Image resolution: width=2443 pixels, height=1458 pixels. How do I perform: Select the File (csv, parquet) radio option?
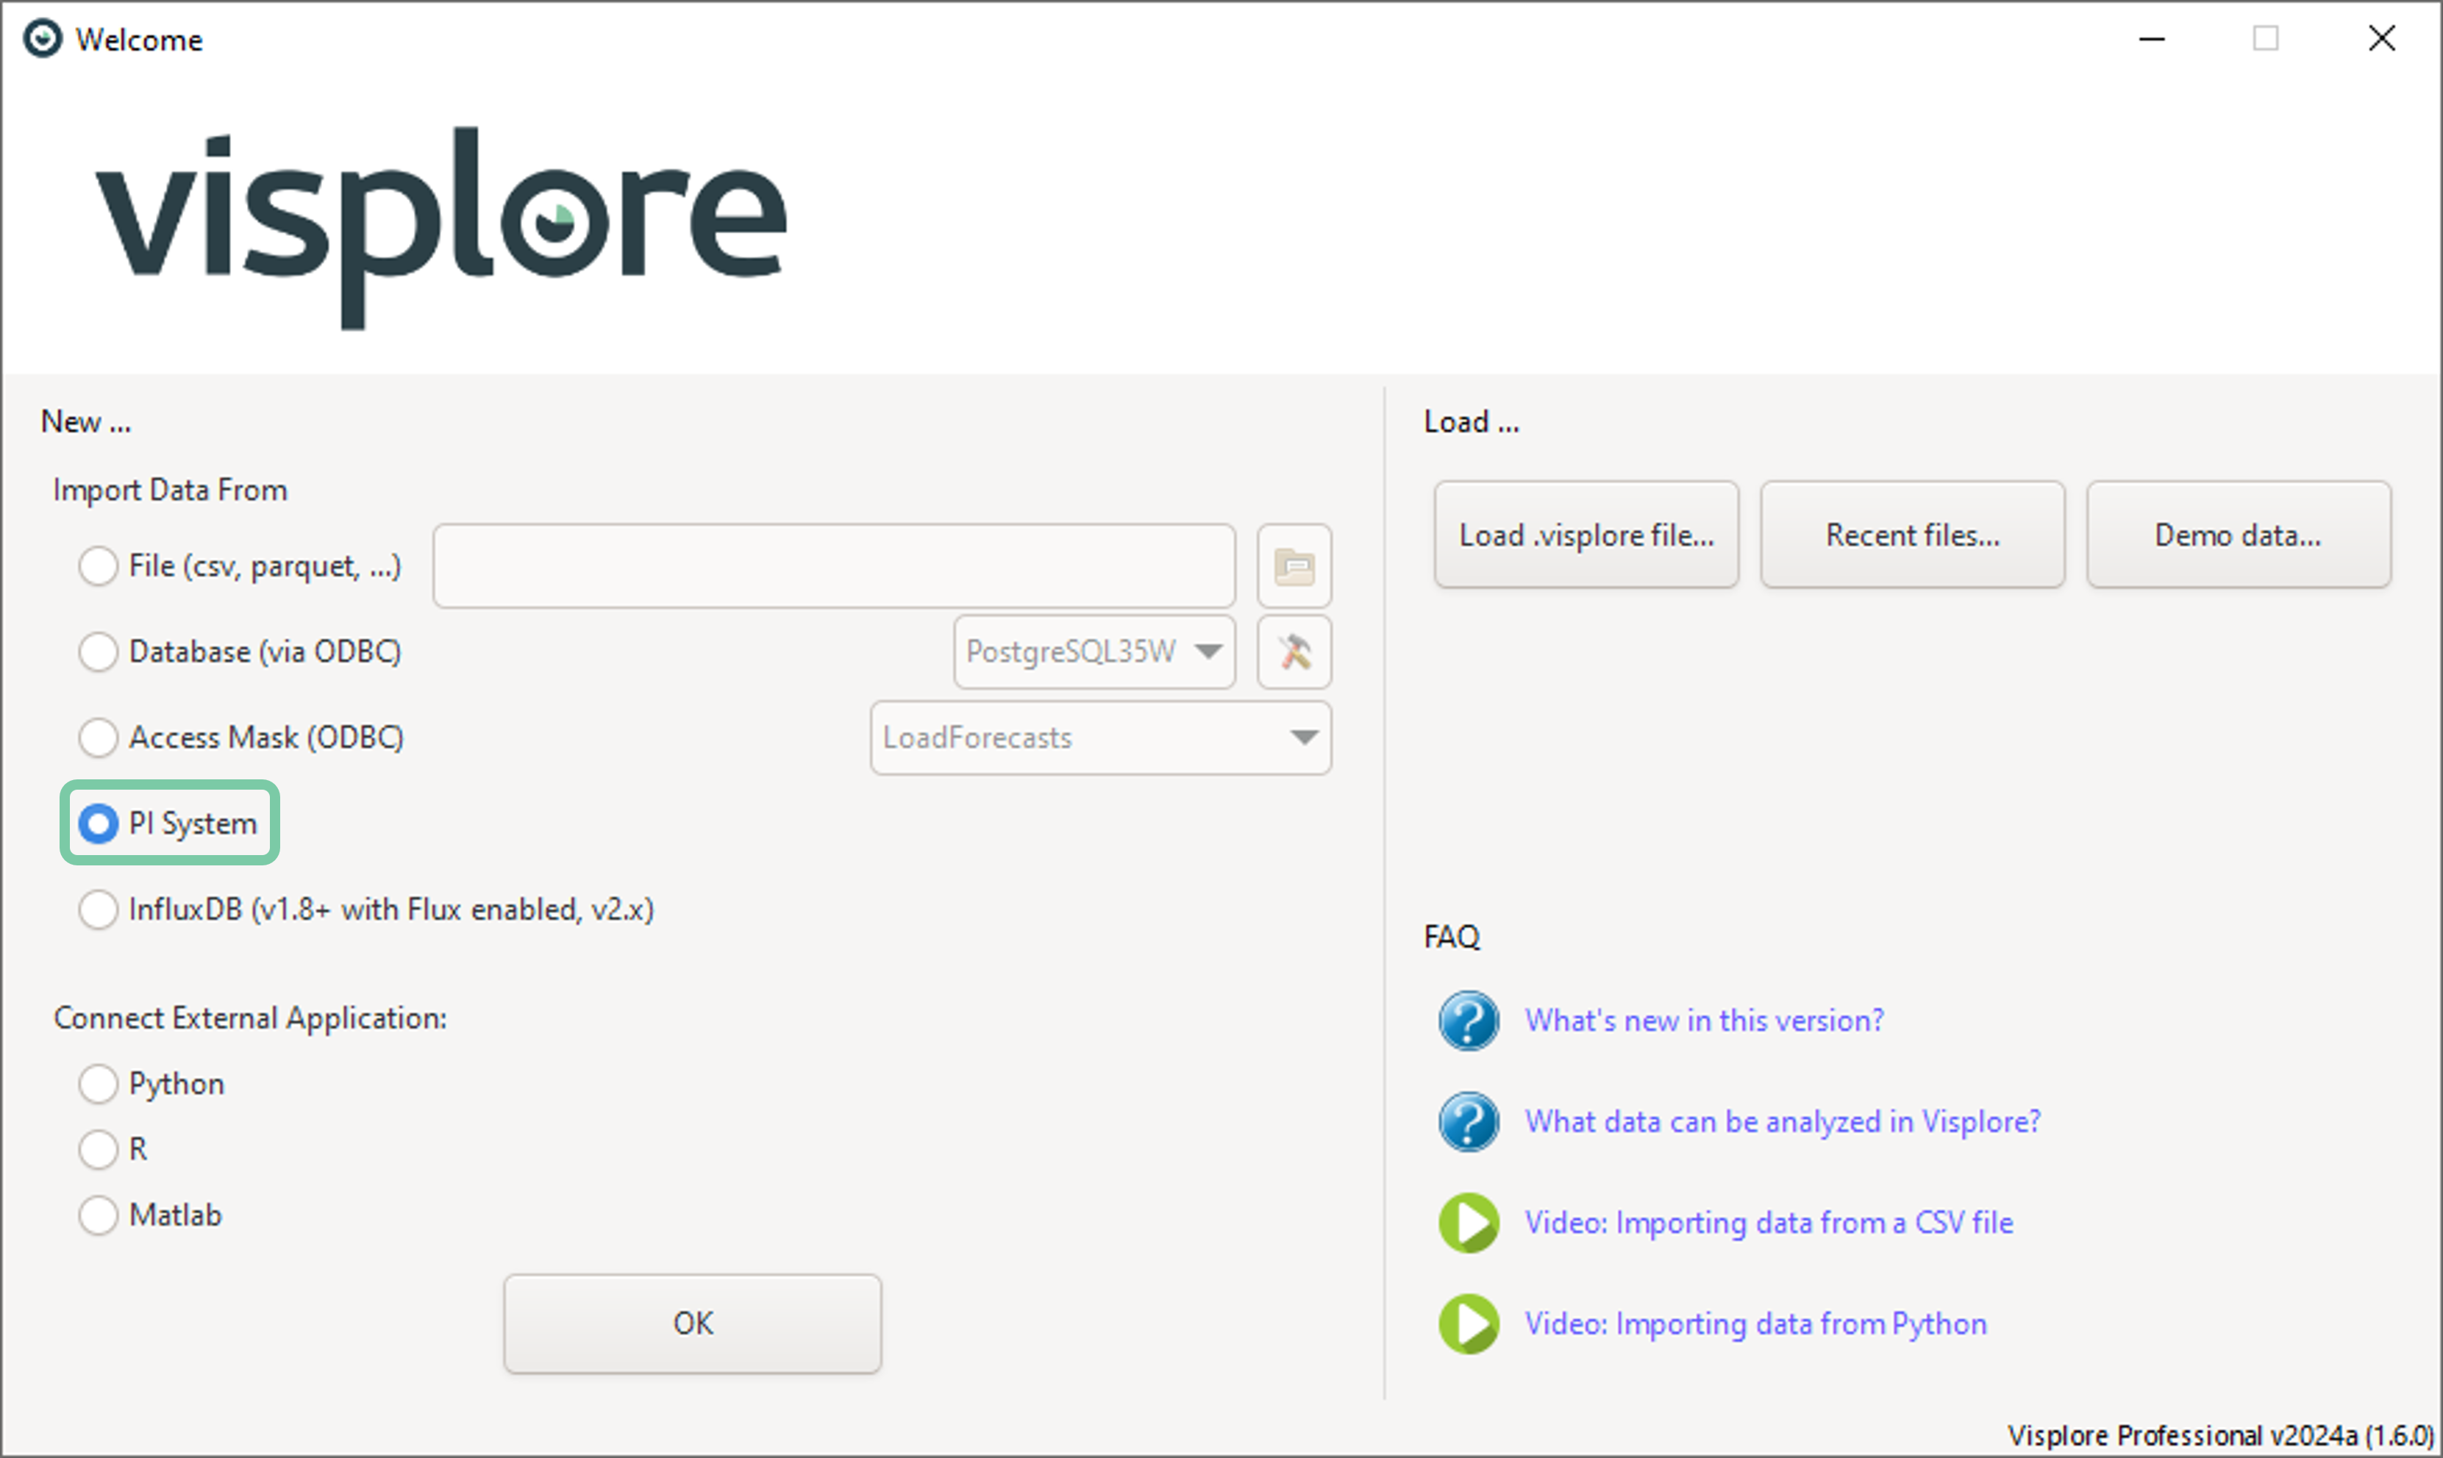(x=99, y=566)
